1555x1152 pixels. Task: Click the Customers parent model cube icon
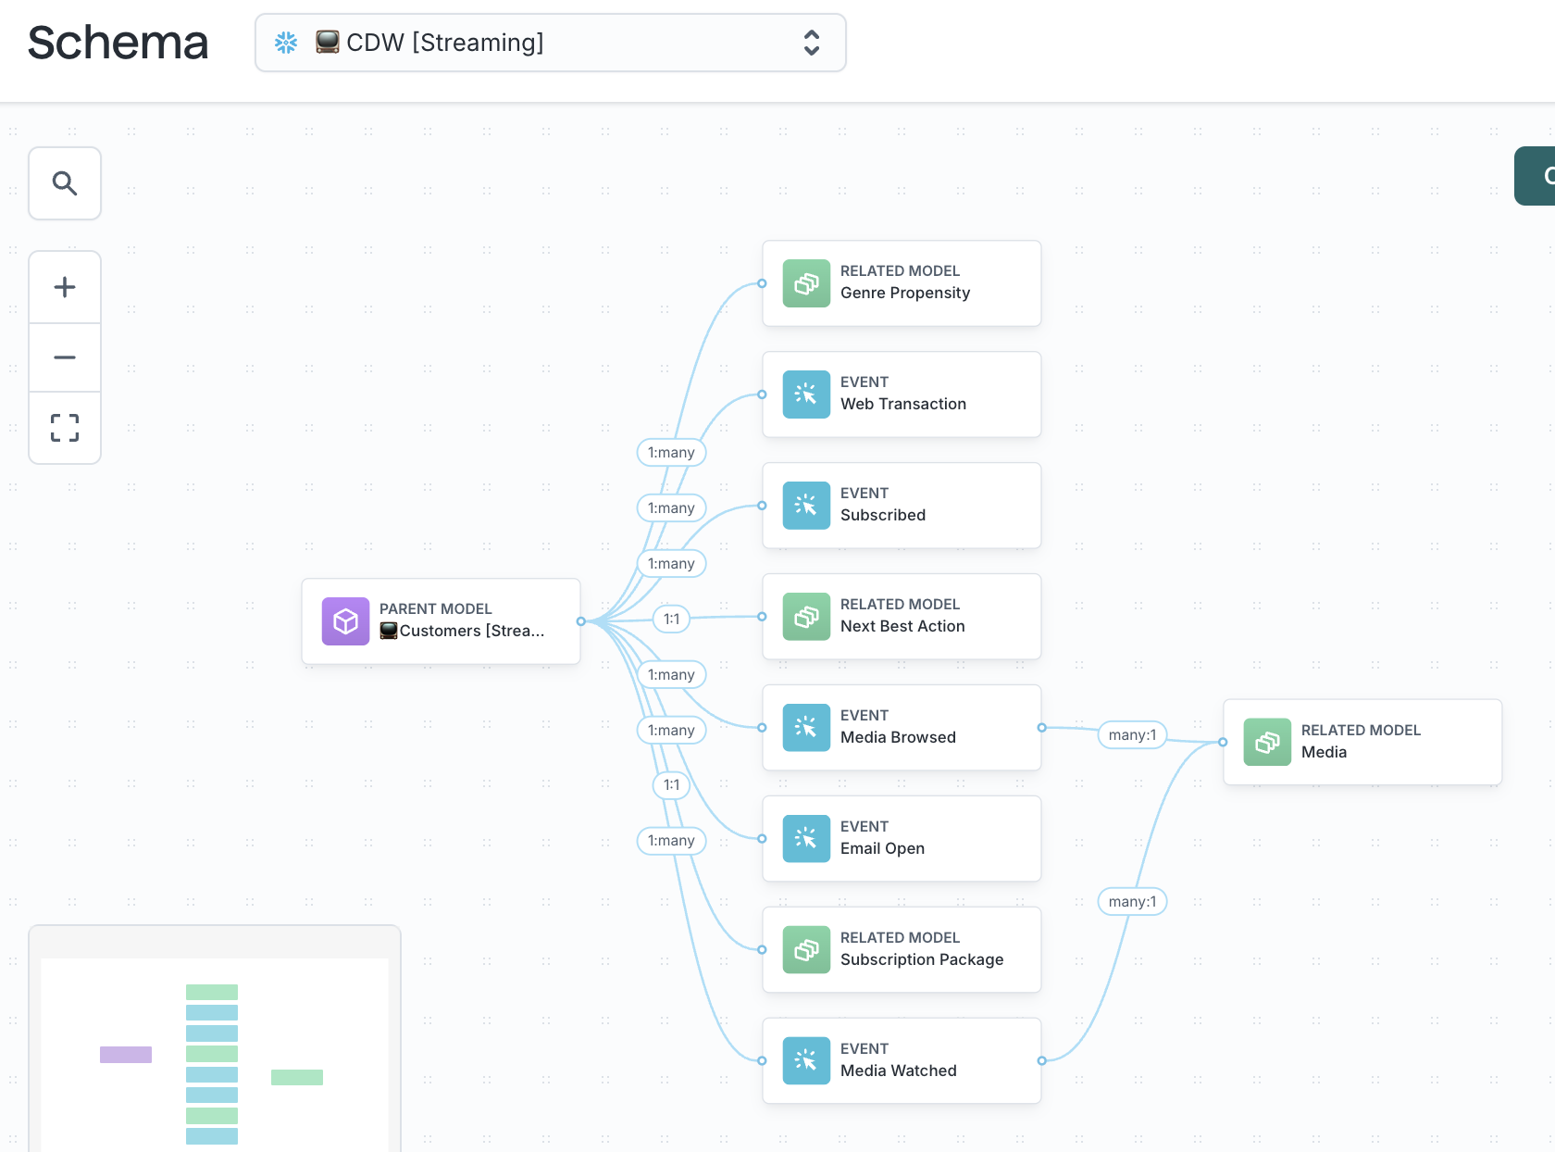click(x=344, y=621)
